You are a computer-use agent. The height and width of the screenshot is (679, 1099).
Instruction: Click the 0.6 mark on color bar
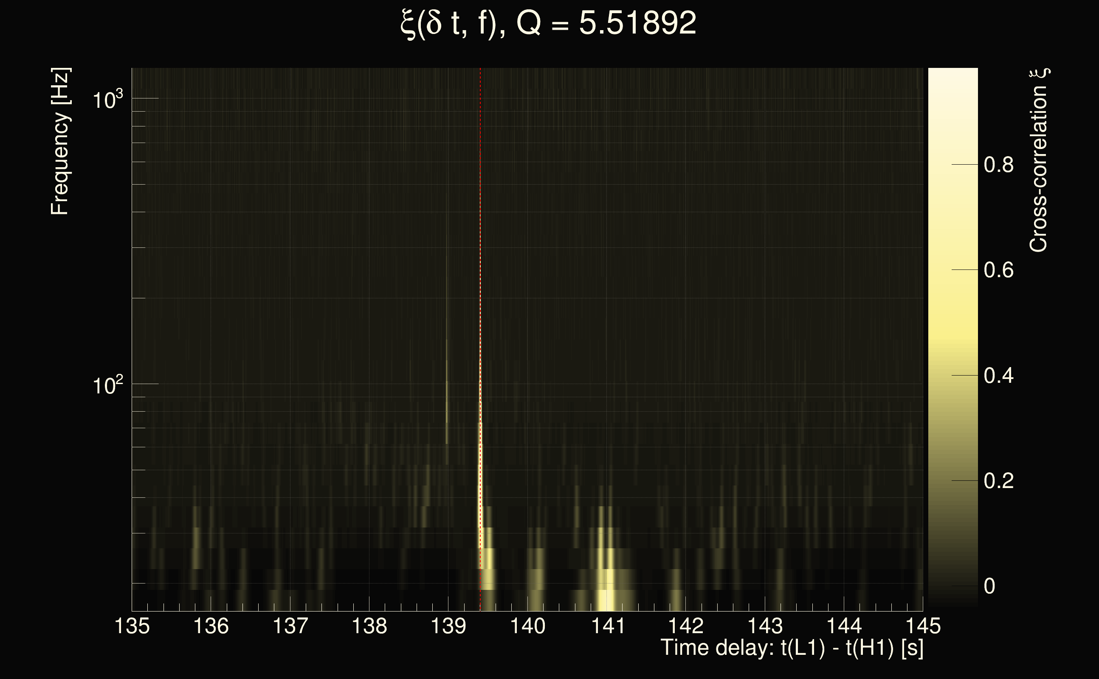coord(998,270)
